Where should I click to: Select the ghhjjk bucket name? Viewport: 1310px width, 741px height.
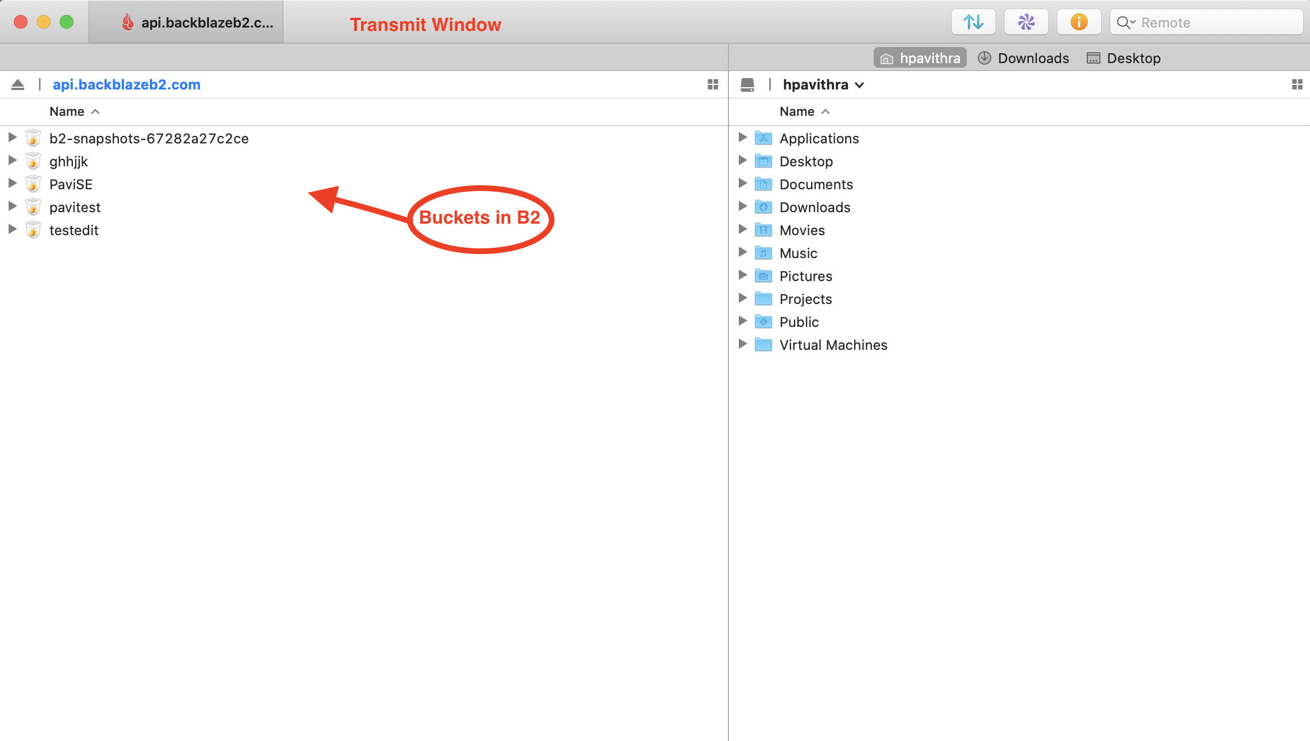69,162
